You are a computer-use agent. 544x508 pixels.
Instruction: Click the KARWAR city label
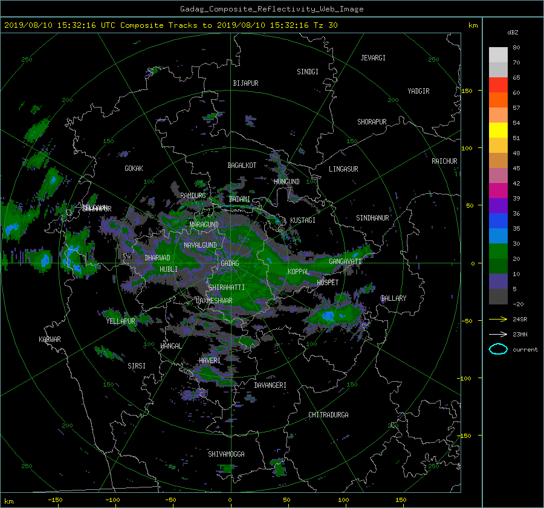50,339
